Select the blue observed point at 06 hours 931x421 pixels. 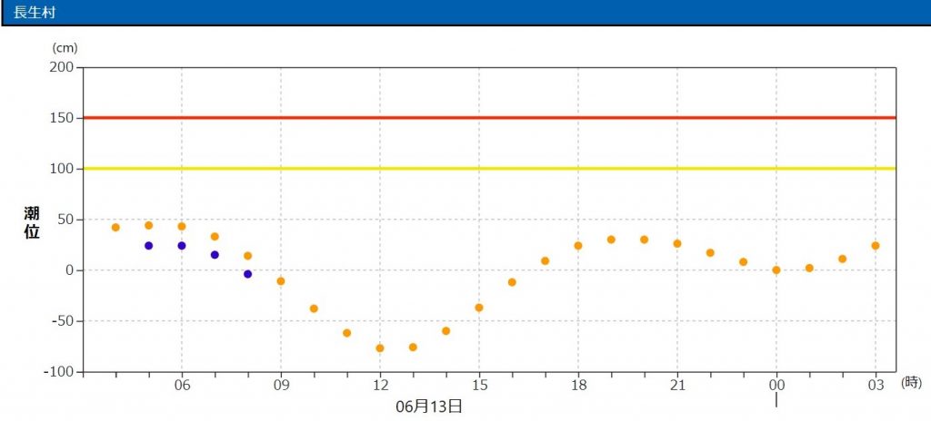pyautogui.click(x=182, y=246)
